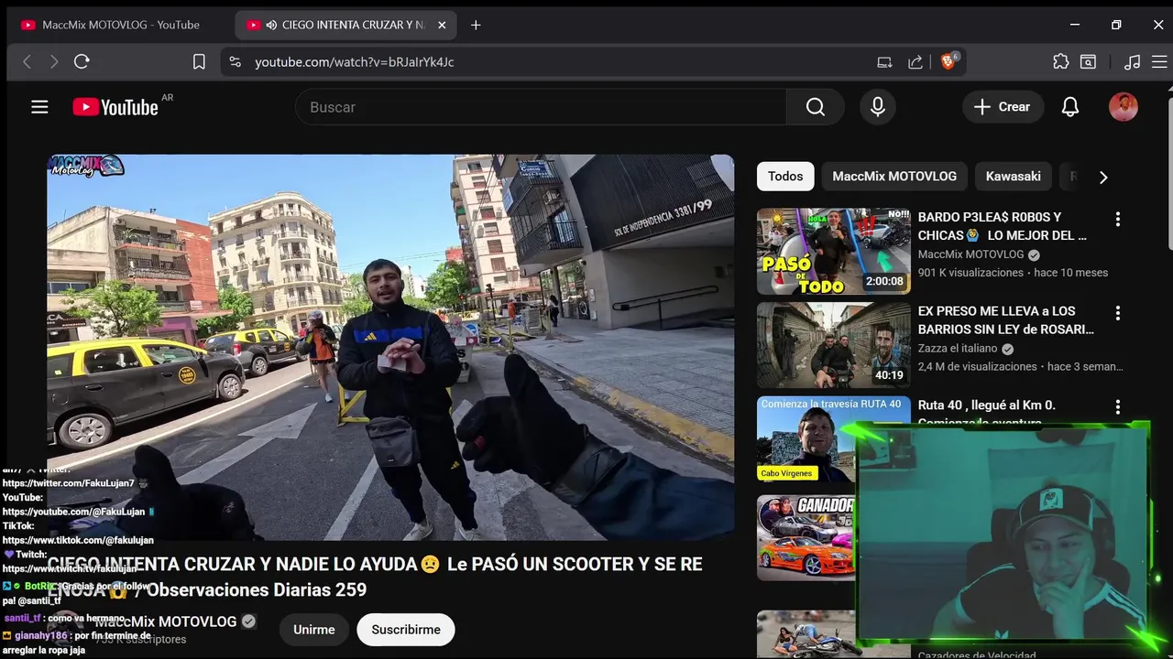Mute the audio icon on the playing tab
This screenshot has height=659, width=1173.
[x=271, y=25]
